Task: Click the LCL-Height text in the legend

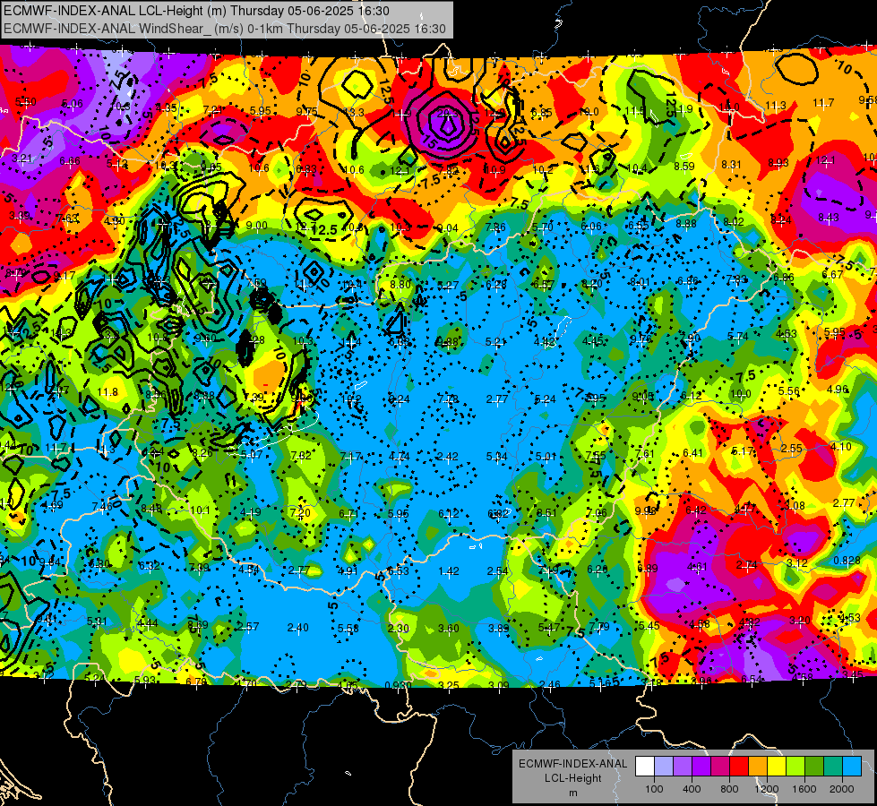Action: (572, 778)
